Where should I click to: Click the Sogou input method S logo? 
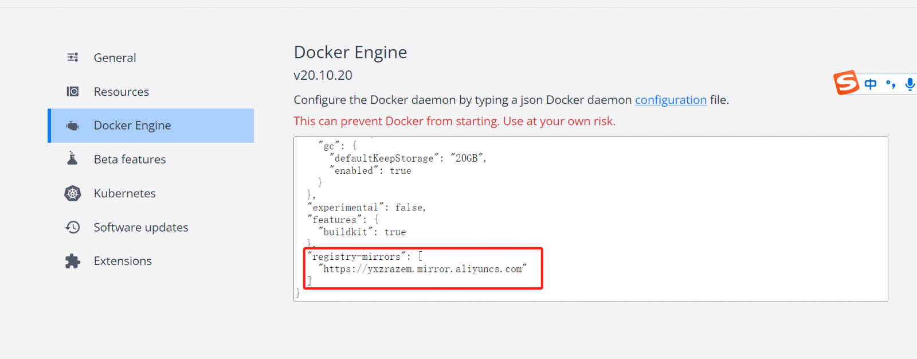pyautogui.click(x=846, y=83)
